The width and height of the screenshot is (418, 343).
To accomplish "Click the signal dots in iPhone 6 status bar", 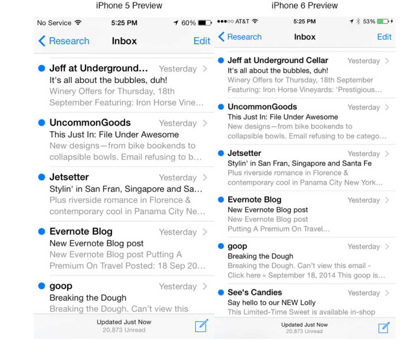I will [225, 21].
